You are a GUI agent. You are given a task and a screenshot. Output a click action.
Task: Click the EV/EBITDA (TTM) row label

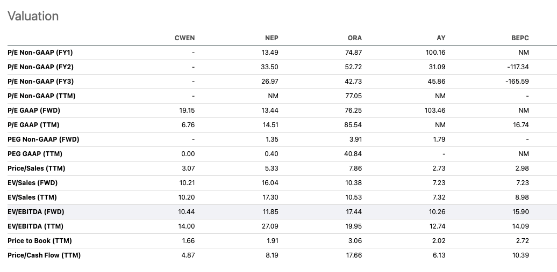coord(35,226)
